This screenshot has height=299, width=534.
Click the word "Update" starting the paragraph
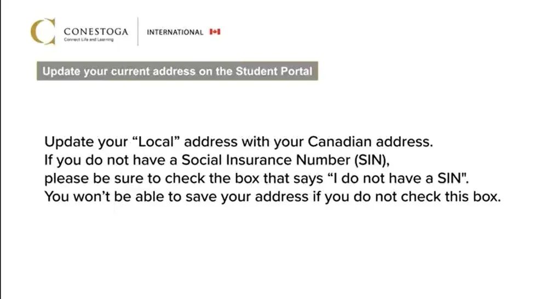tap(69, 142)
